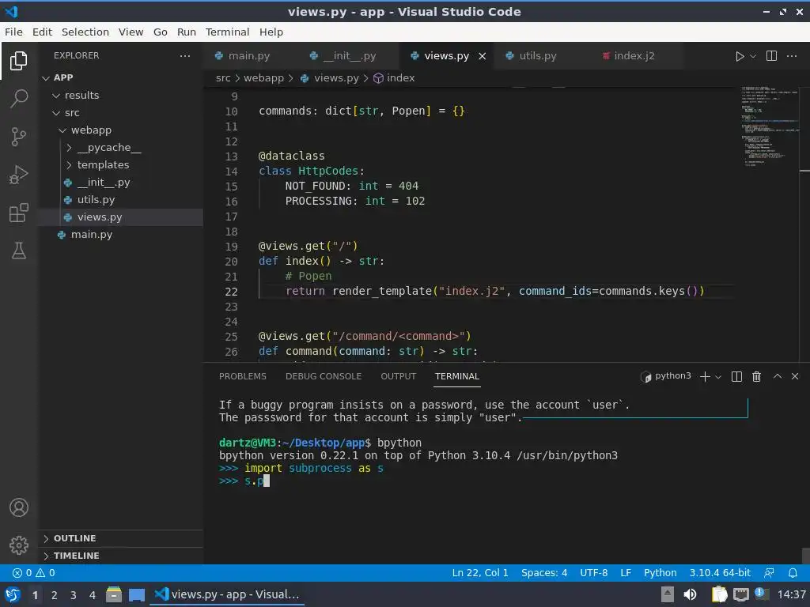
Task: Close the views.py editor tab
Action: coord(482,56)
